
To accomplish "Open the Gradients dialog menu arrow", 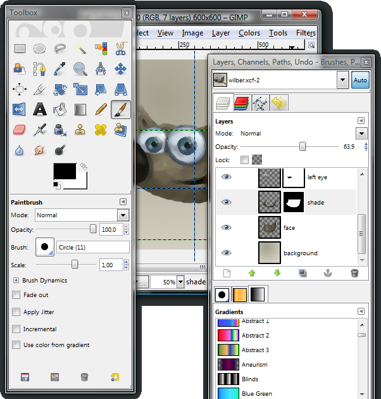I will pyautogui.click(x=361, y=311).
